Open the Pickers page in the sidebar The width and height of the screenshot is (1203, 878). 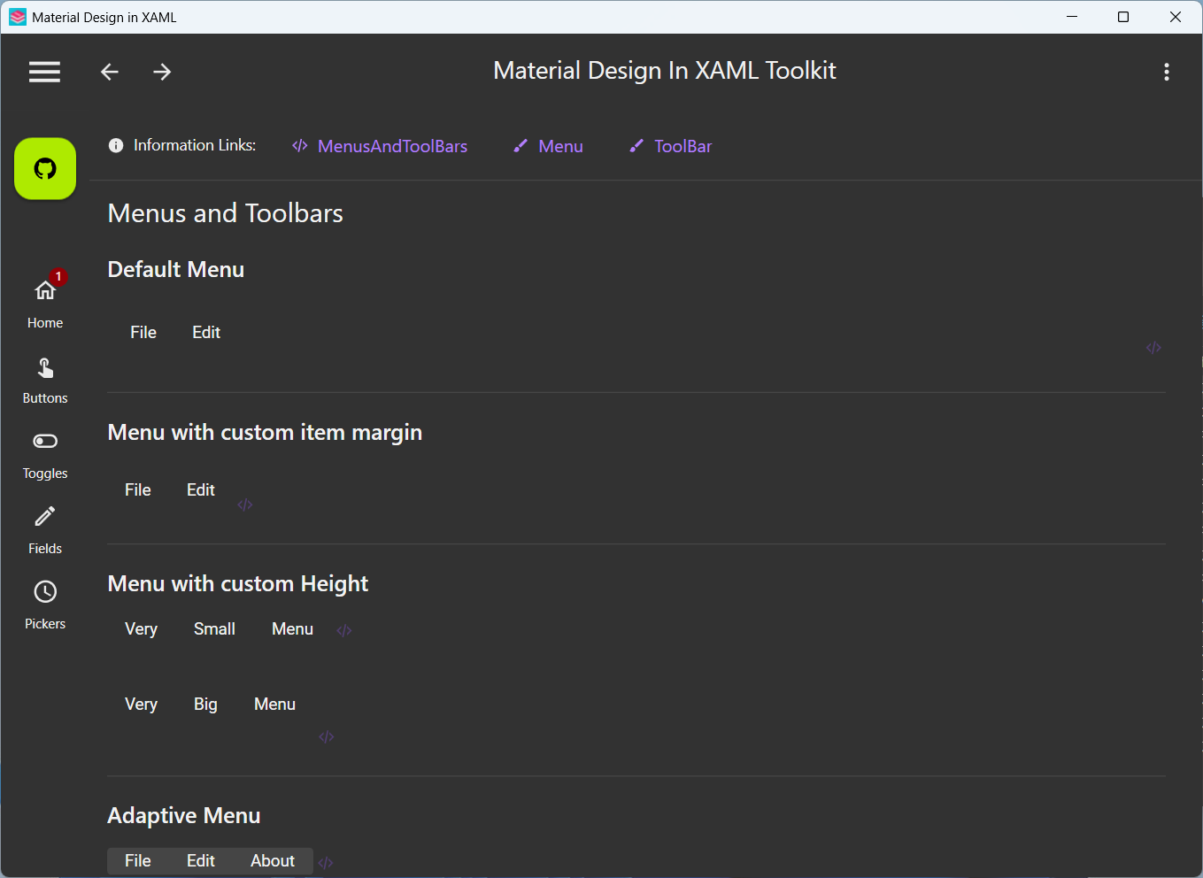click(x=45, y=606)
